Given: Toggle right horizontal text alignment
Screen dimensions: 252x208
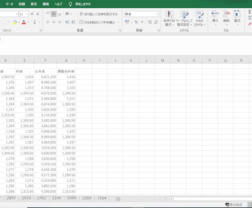Looking at the screenshot, I should pyautogui.click(x=60, y=22).
